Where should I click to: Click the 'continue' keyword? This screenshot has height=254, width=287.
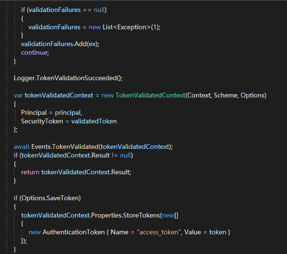(x=34, y=52)
